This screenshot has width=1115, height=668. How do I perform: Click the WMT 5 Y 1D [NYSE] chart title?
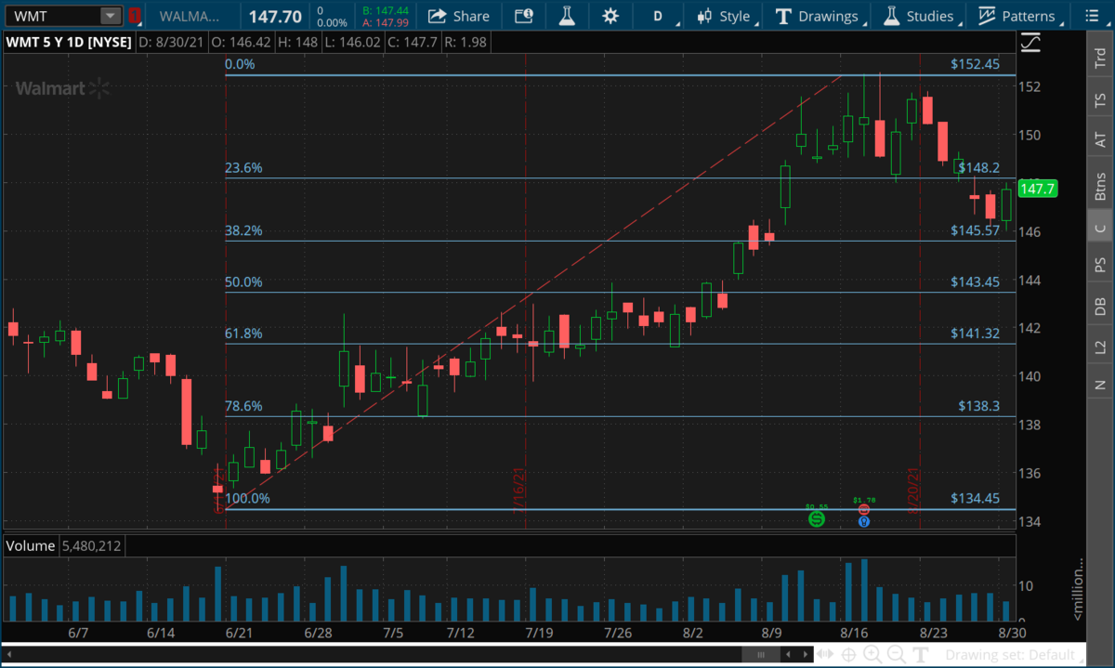(68, 42)
